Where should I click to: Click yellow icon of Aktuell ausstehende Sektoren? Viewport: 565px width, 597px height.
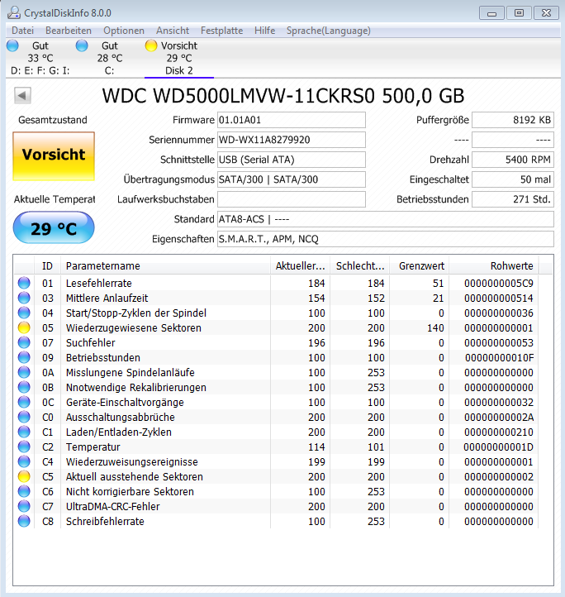(x=24, y=476)
